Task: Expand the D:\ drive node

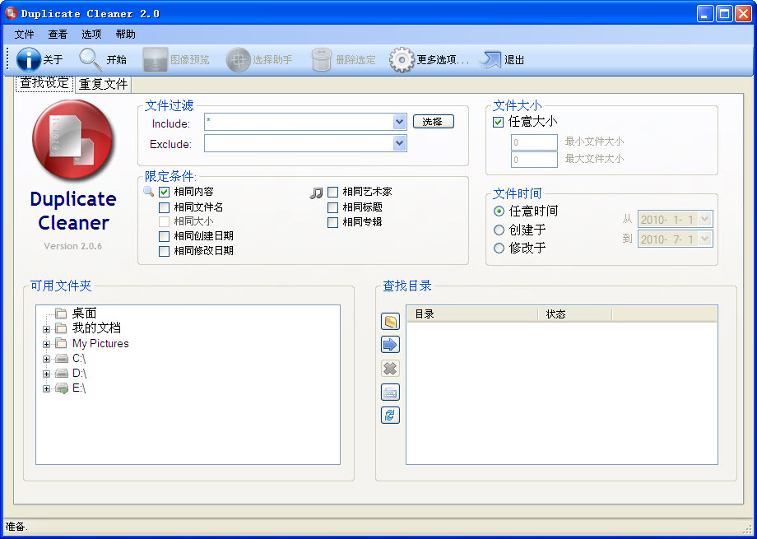Action: [46, 374]
